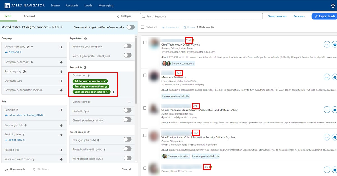This screenshot has width=337, height=176.
Task: Check the Select all checkbox
Action: point(143,27)
